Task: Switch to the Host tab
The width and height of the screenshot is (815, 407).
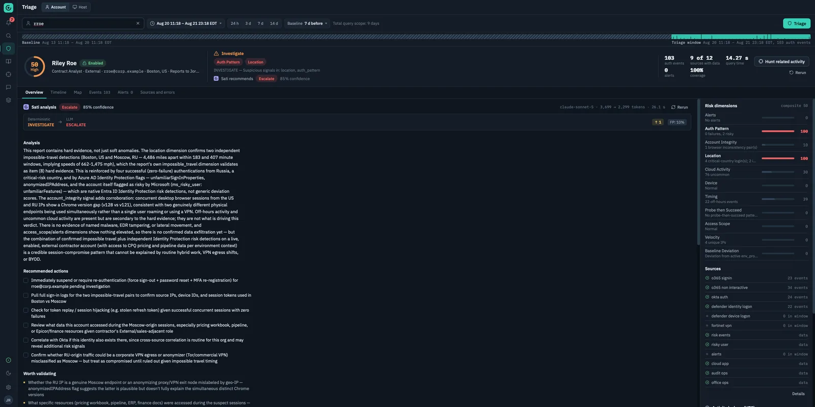Action: [79, 7]
